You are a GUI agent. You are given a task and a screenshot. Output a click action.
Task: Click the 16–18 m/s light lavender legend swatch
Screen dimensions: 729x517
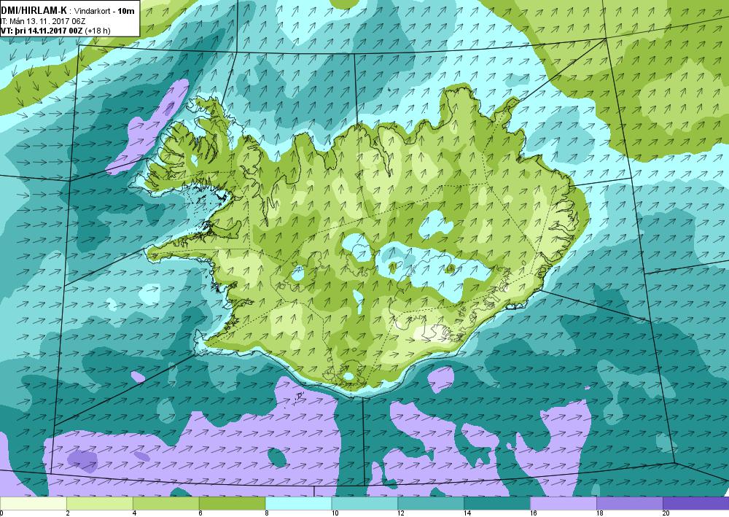click(564, 503)
